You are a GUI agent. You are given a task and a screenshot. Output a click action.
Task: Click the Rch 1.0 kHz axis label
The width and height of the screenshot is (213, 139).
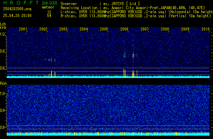click(x=3, y=94)
